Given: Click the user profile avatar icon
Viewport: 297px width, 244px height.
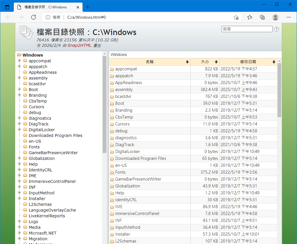Looking at the screenshot, I should click(275, 17).
